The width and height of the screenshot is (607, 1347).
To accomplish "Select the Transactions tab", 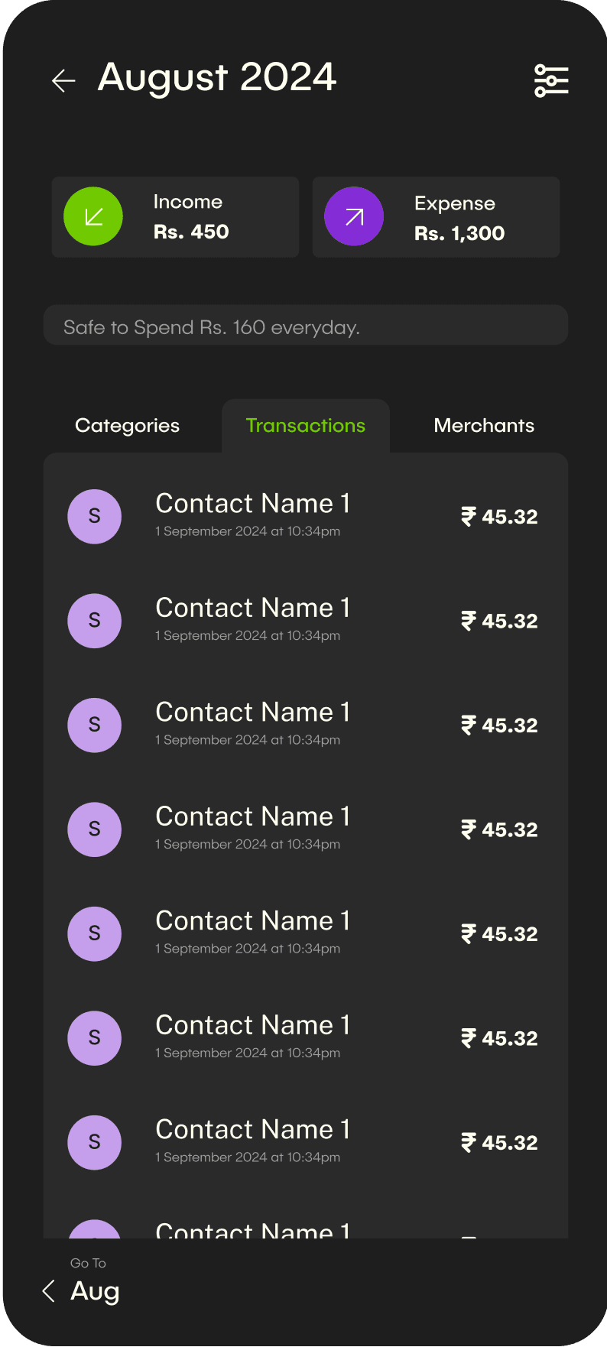I will [306, 426].
